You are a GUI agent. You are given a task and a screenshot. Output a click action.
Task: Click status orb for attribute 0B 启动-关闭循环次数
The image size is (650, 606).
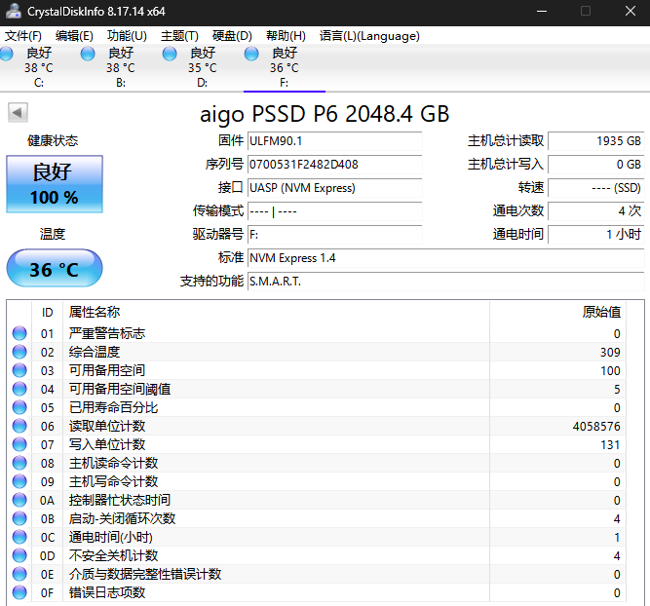click(x=19, y=518)
